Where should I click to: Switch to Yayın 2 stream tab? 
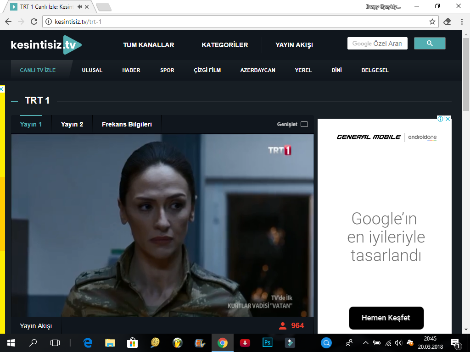(72, 124)
